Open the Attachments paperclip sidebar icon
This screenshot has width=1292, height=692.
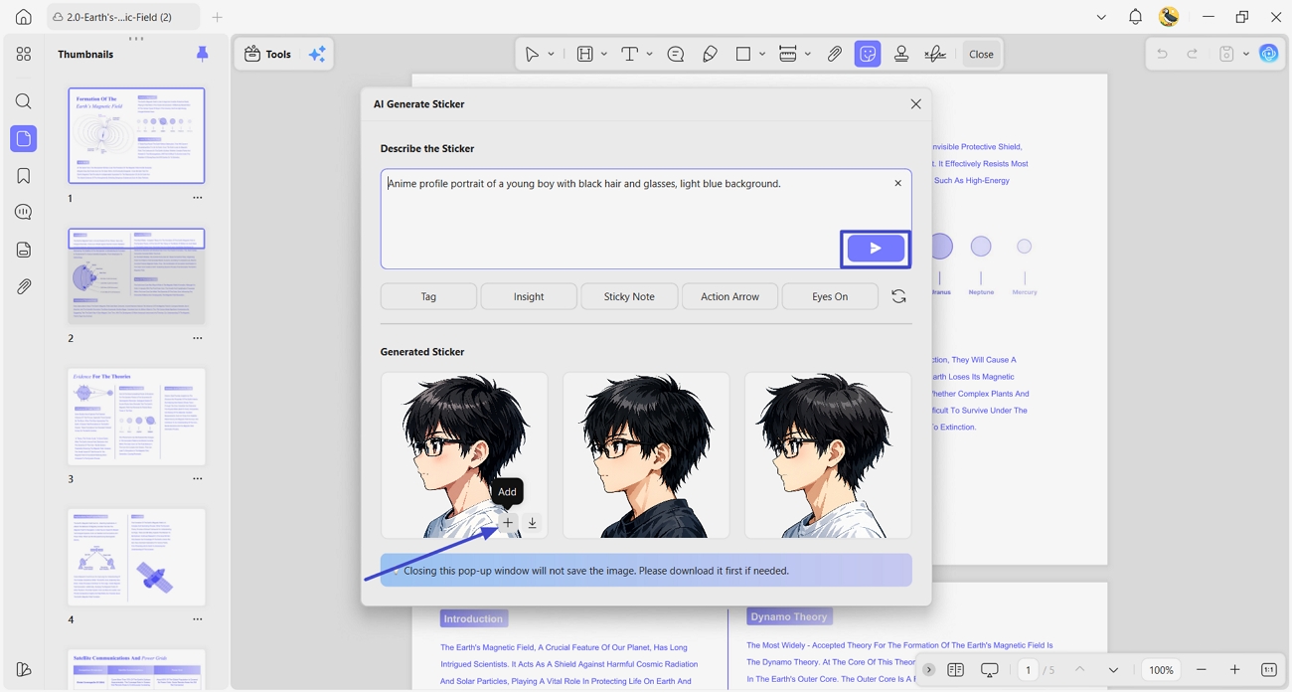[x=24, y=286]
